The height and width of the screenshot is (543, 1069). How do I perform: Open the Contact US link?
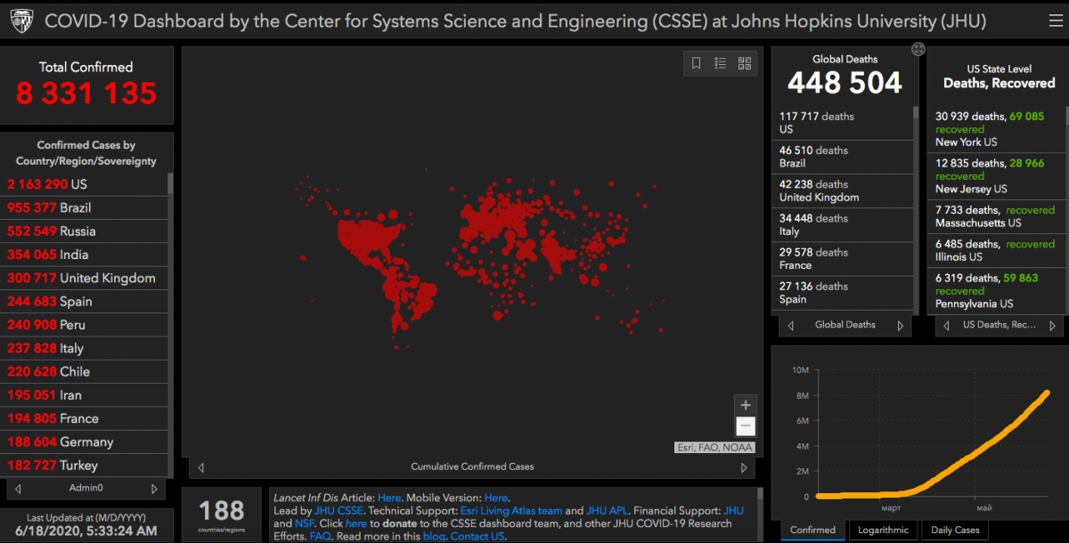(477, 537)
